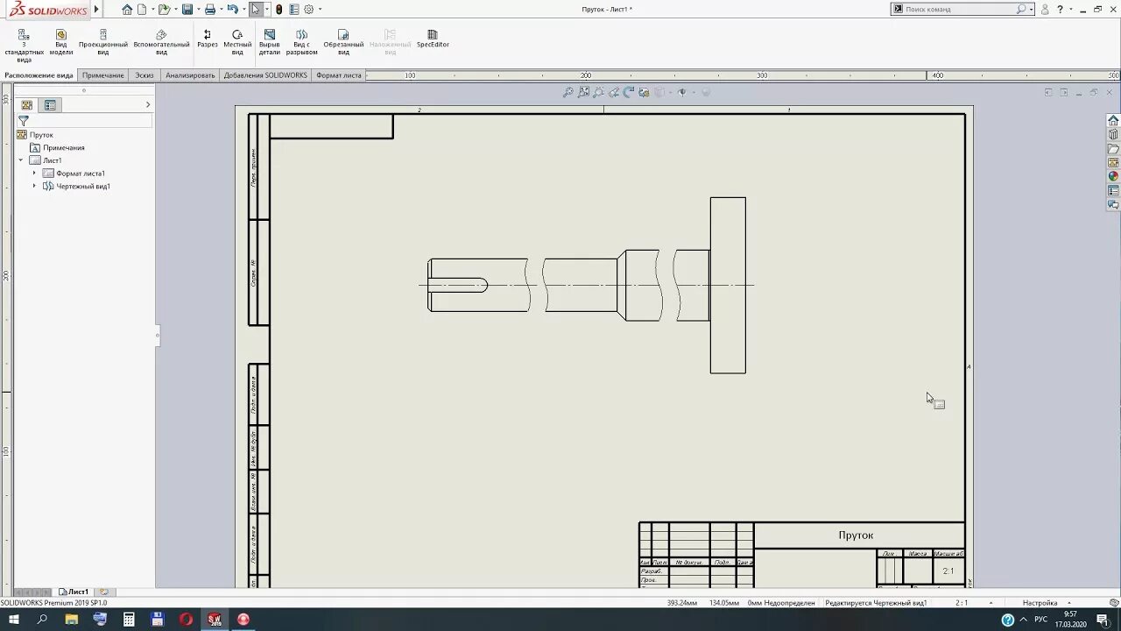
Task: Insert a Model View (Вид модели)
Action: (61, 42)
